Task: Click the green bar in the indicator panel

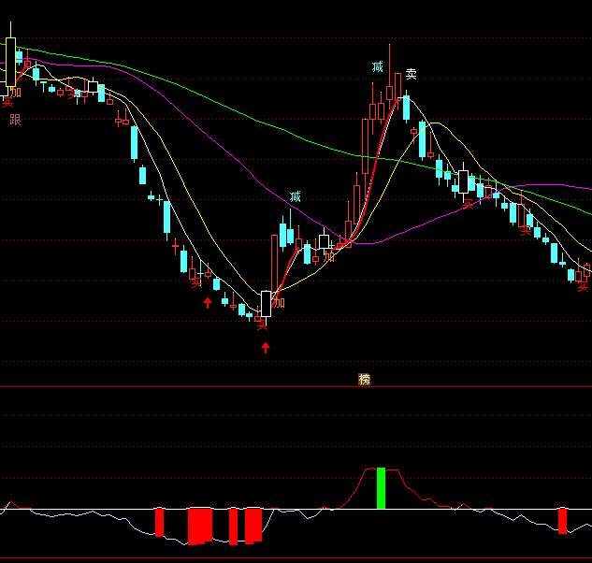Action: coord(381,488)
